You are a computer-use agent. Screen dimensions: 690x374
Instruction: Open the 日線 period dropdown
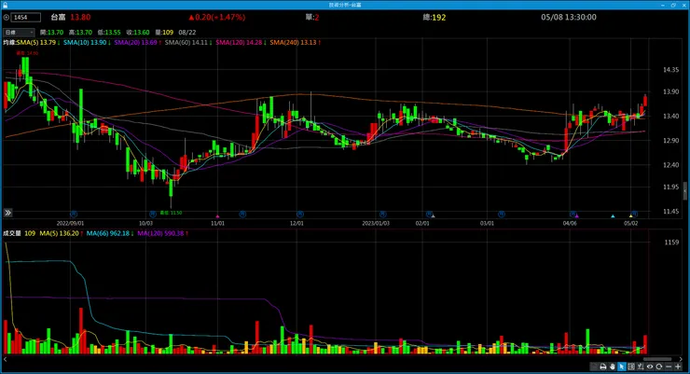pyautogui.click(x=19, y=33)
